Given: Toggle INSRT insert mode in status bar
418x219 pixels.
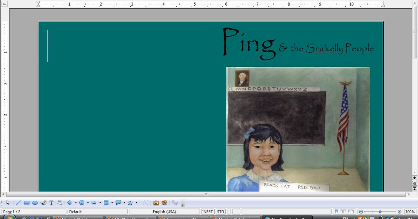Looking at the screenshot, I should pyautogui.click(x=208, y=212).
